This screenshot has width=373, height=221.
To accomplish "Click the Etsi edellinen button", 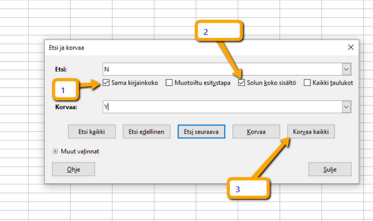I will click(x=146, y=131).
